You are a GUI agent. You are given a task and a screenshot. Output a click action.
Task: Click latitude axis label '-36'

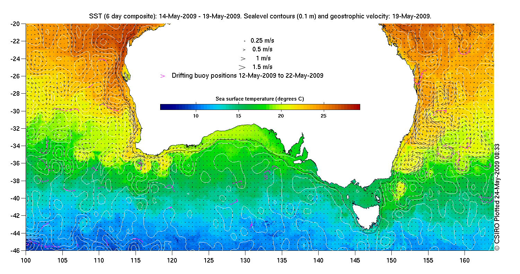[16, 163]
